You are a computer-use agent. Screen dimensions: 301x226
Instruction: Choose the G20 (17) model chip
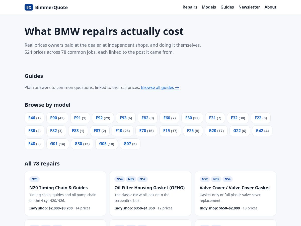(216, 131)
